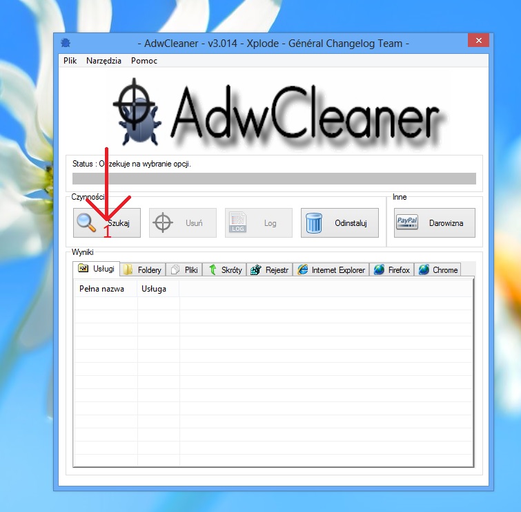Click the globe icon on Firefox tab

pos(379,269)
